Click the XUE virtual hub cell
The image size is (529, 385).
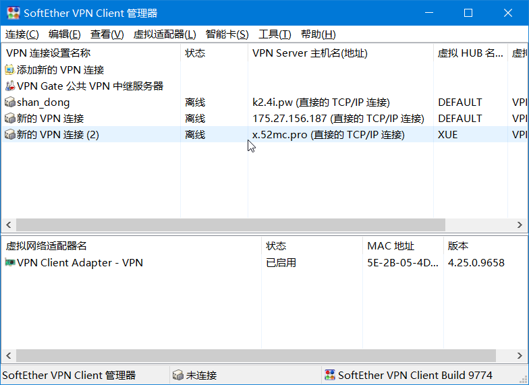(448, 135)
